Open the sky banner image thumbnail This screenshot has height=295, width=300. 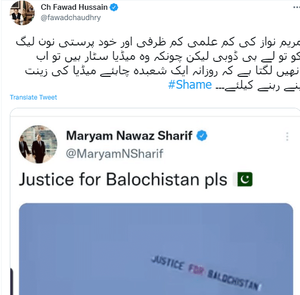pyautogui.click(x=156, y=249)
